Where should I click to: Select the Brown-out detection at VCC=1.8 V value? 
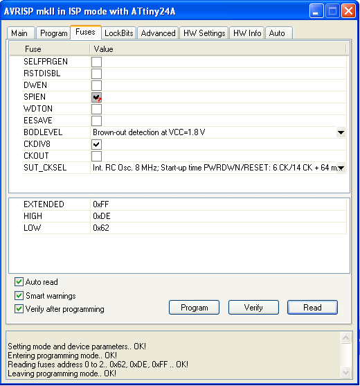tap(149, 132)
